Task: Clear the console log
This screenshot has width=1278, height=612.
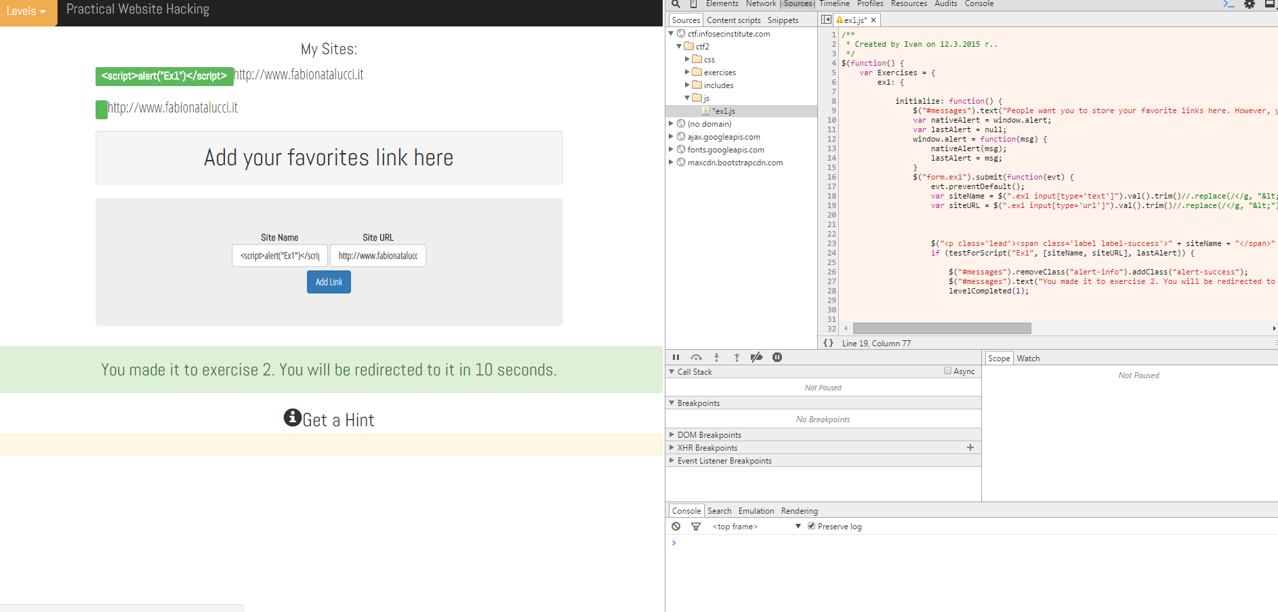Action: click(676, 526)
